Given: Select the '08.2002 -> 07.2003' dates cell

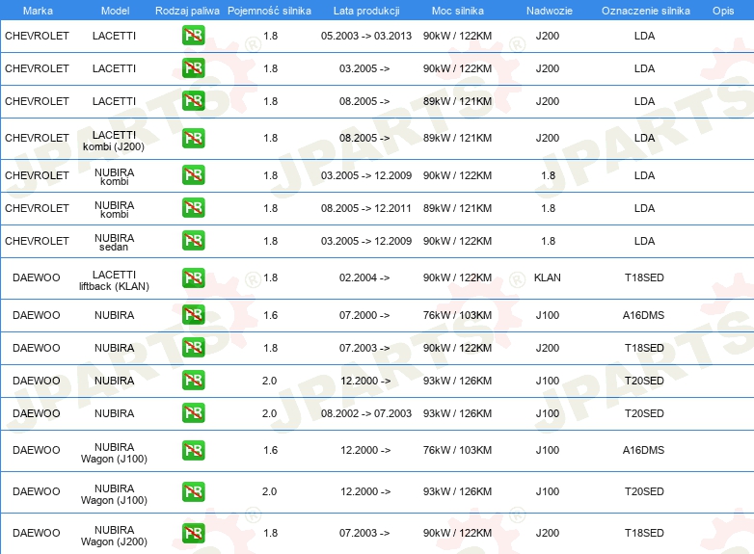Looking at the screenshot, I should coord(366,413).
